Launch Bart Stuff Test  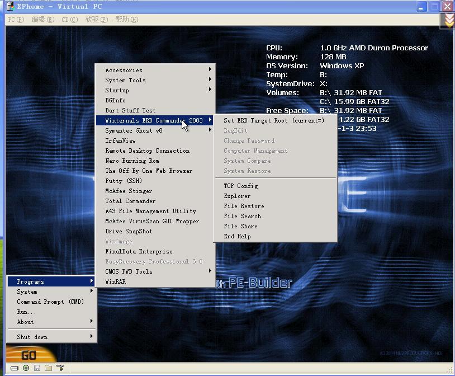click(155, 110)
